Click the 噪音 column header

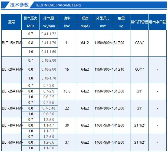[x=85, y=18]
